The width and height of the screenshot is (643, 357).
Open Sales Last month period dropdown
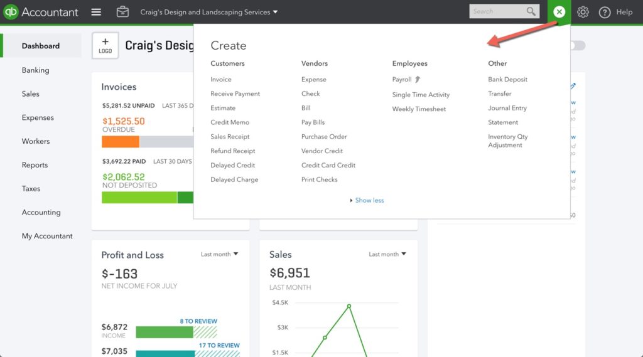(387, 254)
